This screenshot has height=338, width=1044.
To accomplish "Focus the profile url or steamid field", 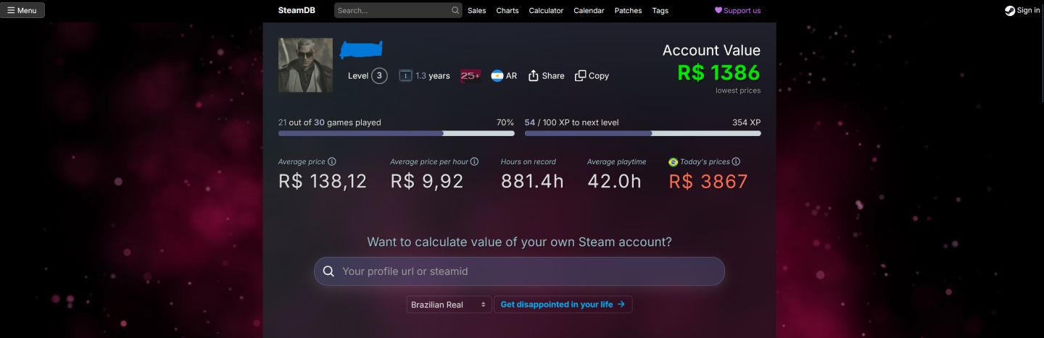I will pyautogui.click(x=519, y=271).
